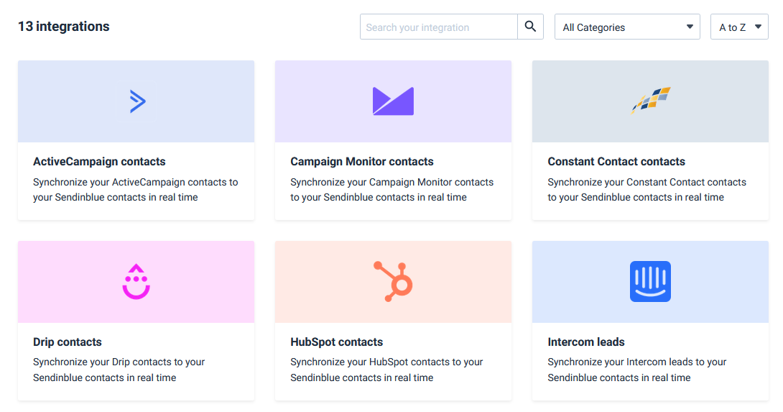This screenshot has height=412, width=783.
Task: Focus the Search your integration field
Action: (x=438, y=27)
